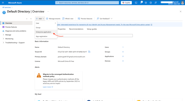Image resolution: width=185 pixels, height=101 pixels.
Task: Click the sidebar expand/collapse arrows icon
Action: [x=27, y=18]
